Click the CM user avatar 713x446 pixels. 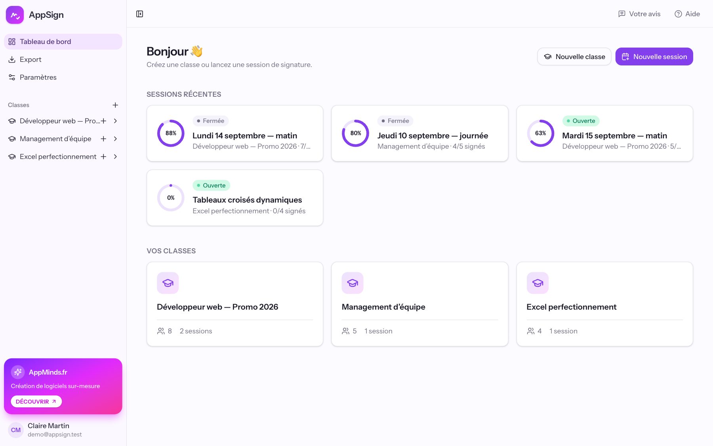pyautogui.click(x=16, y=430)
